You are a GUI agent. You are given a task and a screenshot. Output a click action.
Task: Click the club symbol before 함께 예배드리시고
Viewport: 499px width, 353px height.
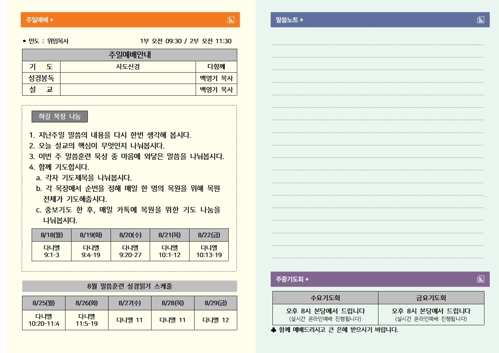274,330
